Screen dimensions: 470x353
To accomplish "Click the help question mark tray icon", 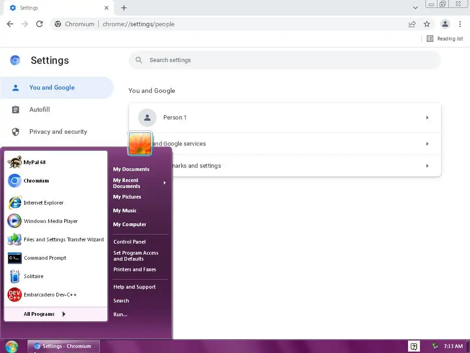I will 414,347.
